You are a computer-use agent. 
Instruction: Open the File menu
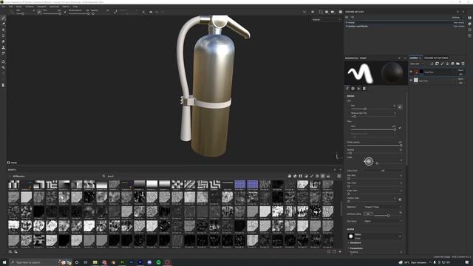3,7
